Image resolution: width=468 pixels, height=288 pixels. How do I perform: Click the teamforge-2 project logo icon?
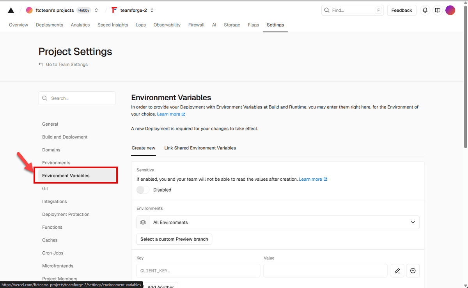click(x=113, y=10)
